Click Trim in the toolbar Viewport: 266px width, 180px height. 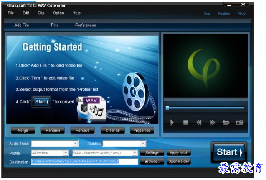click(x=54, y=25)
